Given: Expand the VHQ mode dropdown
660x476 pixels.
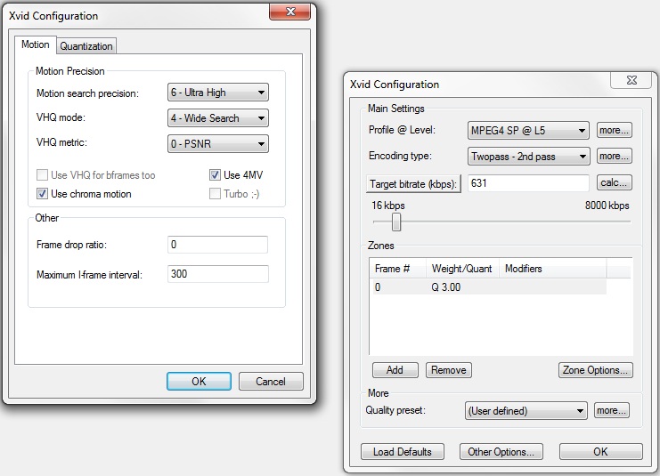Looking at the screenshot, I should point(218,118).
